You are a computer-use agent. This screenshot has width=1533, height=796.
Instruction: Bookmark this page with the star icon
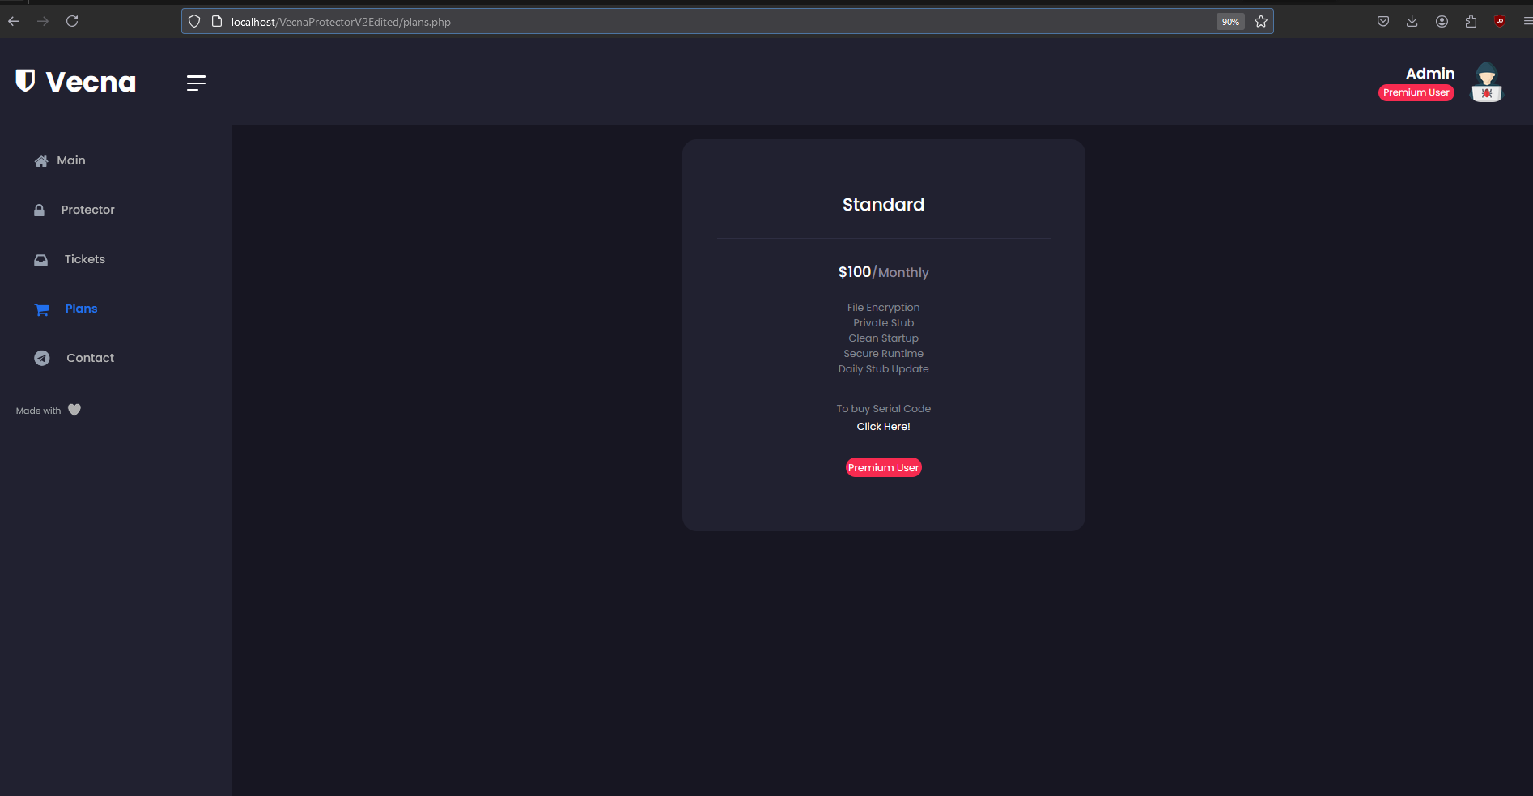[1261, 21]
